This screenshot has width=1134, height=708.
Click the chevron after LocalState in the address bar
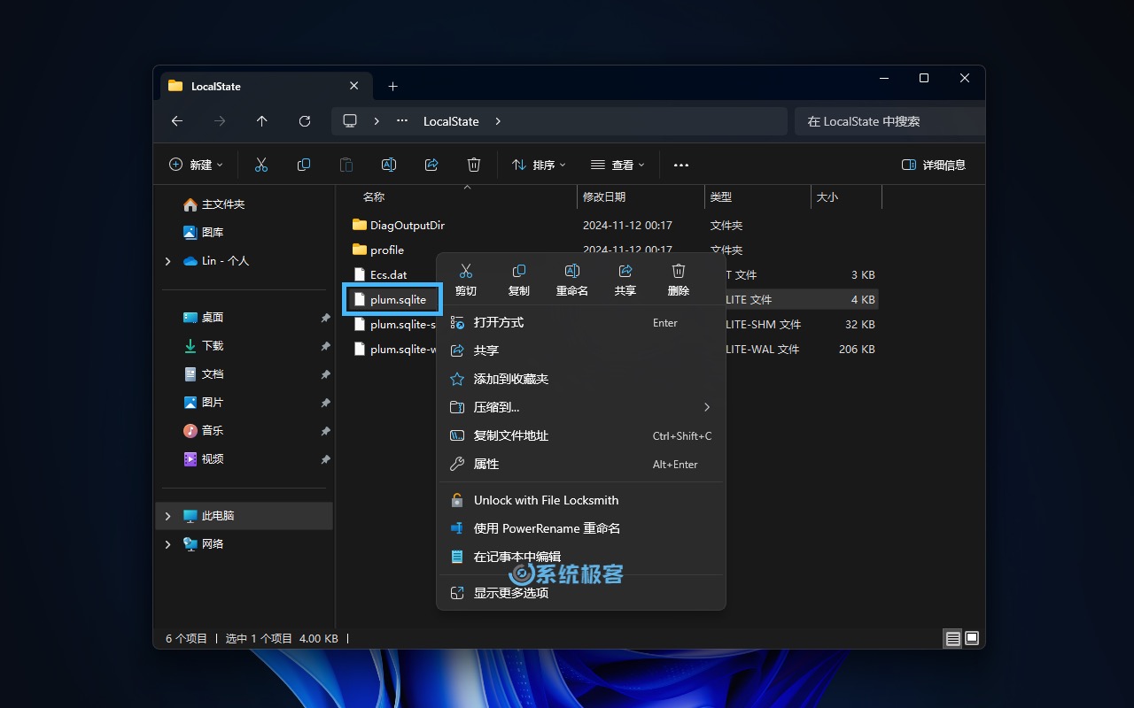click(x=498, y=121)
